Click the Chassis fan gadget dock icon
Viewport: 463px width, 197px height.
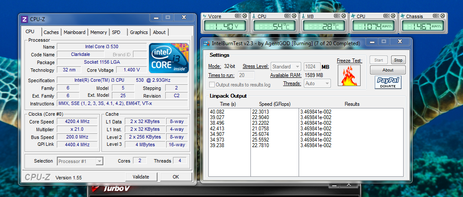pos(436,16)
